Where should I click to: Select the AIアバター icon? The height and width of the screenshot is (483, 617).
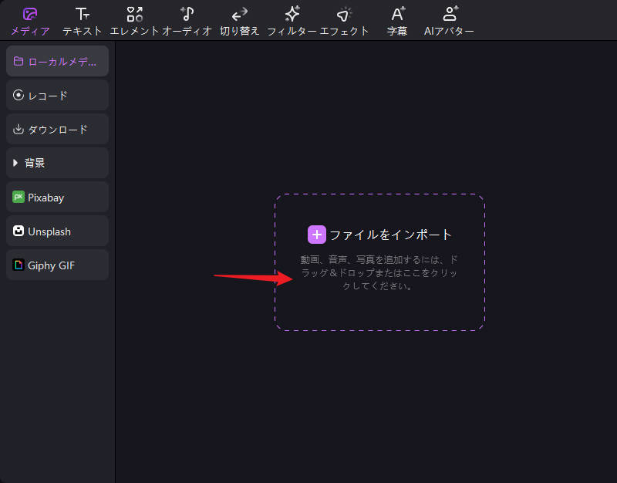pyautogui.click(x=449, y=19)
